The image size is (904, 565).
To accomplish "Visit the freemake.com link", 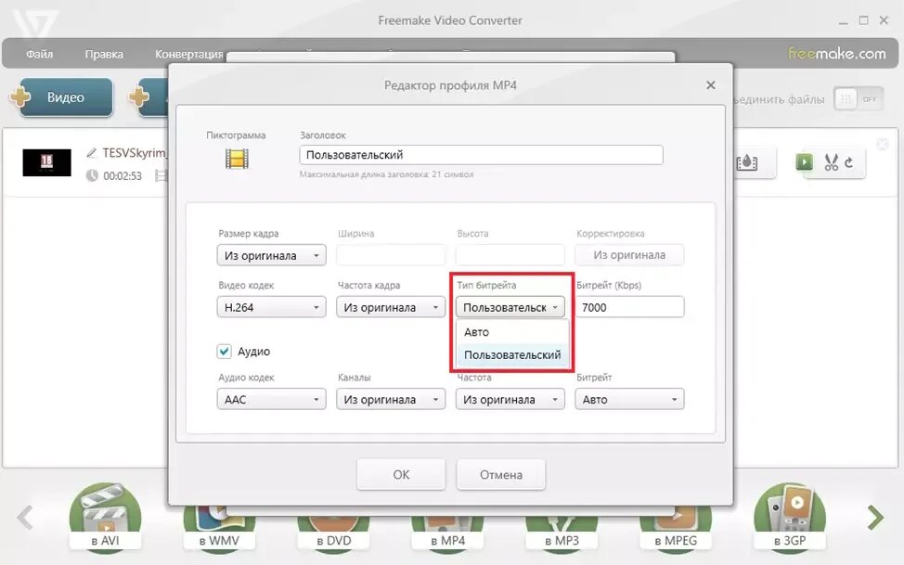I will 836,54.
